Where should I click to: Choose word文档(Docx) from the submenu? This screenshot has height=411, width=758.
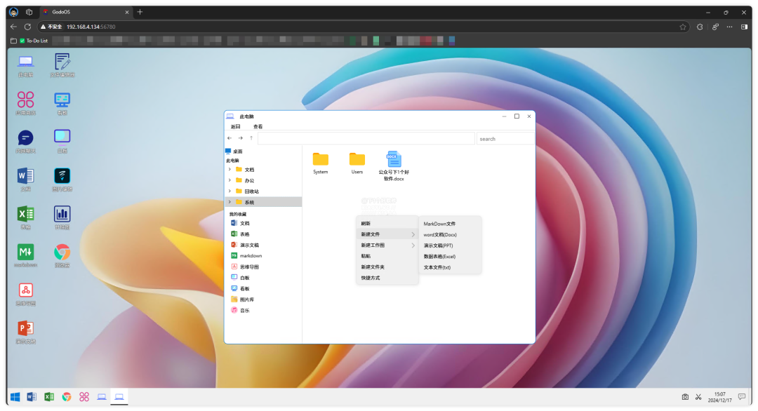click(x=440, y=235)
